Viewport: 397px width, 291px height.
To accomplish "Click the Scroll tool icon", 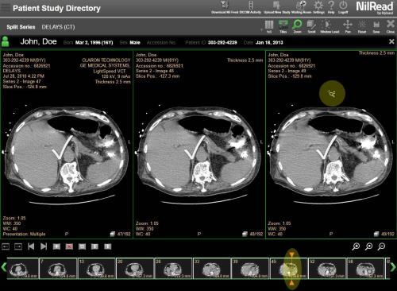I will 311,26.
